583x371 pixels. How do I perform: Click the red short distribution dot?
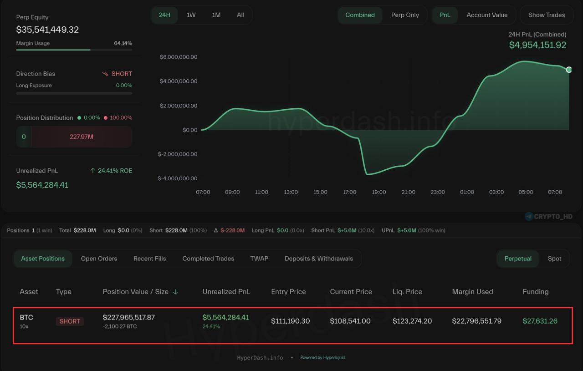pyautogui.click(x=106, y=118)
